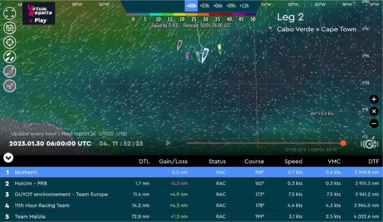This screenshot has height=222, width=383.
Task: Select the 11th Hour Racing Team row
Action: [x=191, y=206]
